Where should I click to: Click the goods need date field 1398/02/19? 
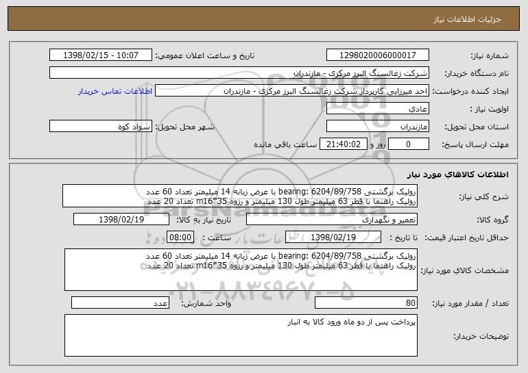point(121,220)
